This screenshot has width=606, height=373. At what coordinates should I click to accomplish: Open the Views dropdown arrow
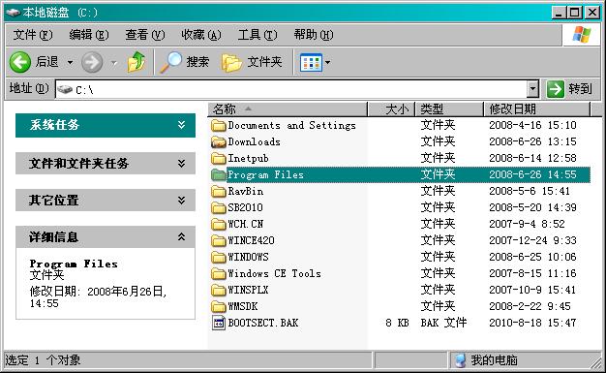pos(328,62)
